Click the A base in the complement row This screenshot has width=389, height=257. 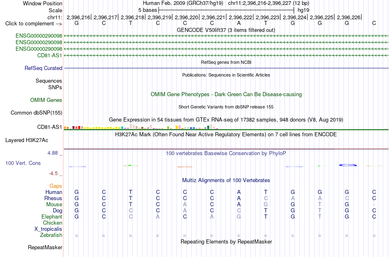coord(239,23)
